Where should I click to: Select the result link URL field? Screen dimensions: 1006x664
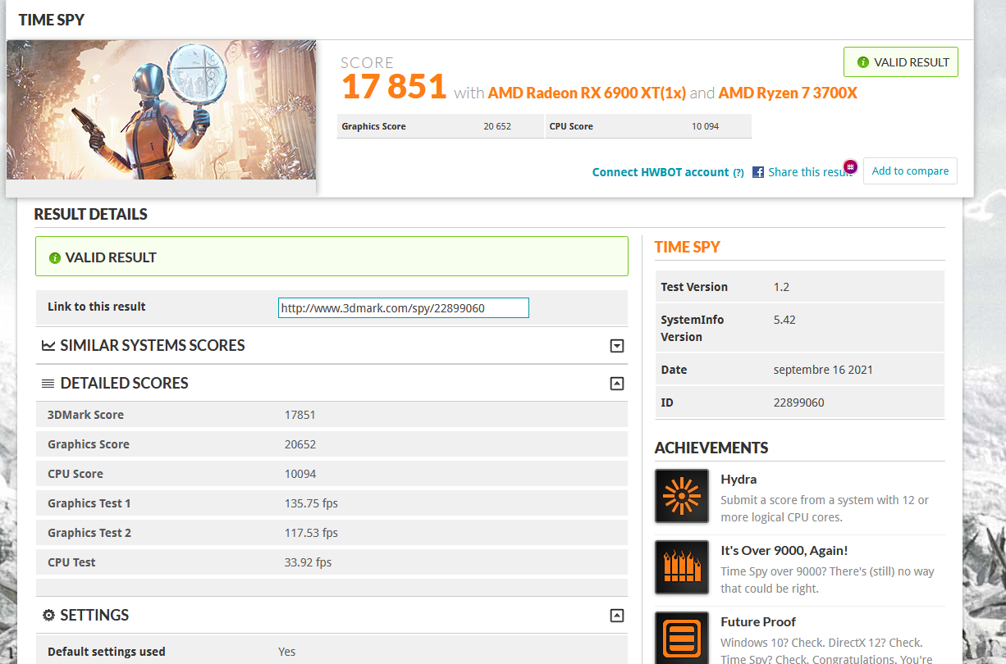(404, 308)
